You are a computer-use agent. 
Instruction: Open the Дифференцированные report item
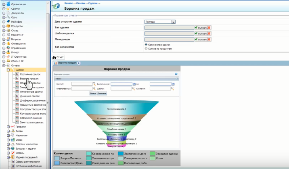coord(33,100)
